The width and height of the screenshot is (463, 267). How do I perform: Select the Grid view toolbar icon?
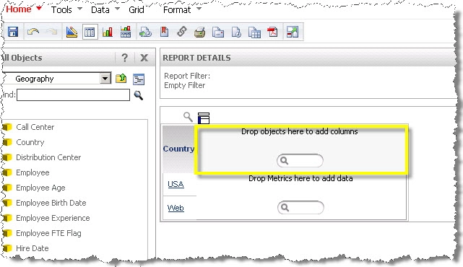tap(90, 32)
